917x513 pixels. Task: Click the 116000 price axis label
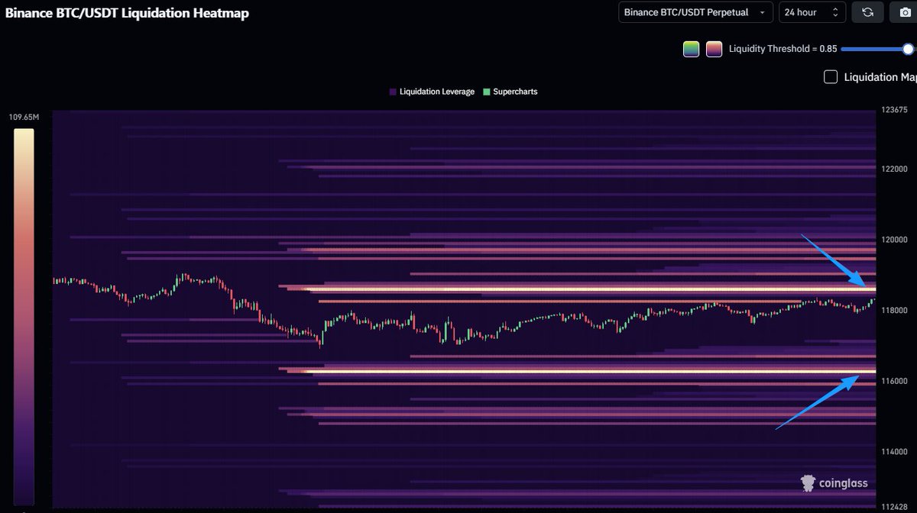point(893,381)
